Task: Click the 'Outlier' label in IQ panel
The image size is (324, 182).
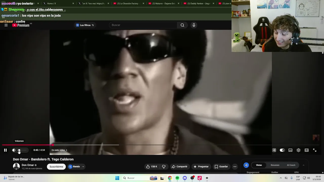Action: (x=274, y=172)
